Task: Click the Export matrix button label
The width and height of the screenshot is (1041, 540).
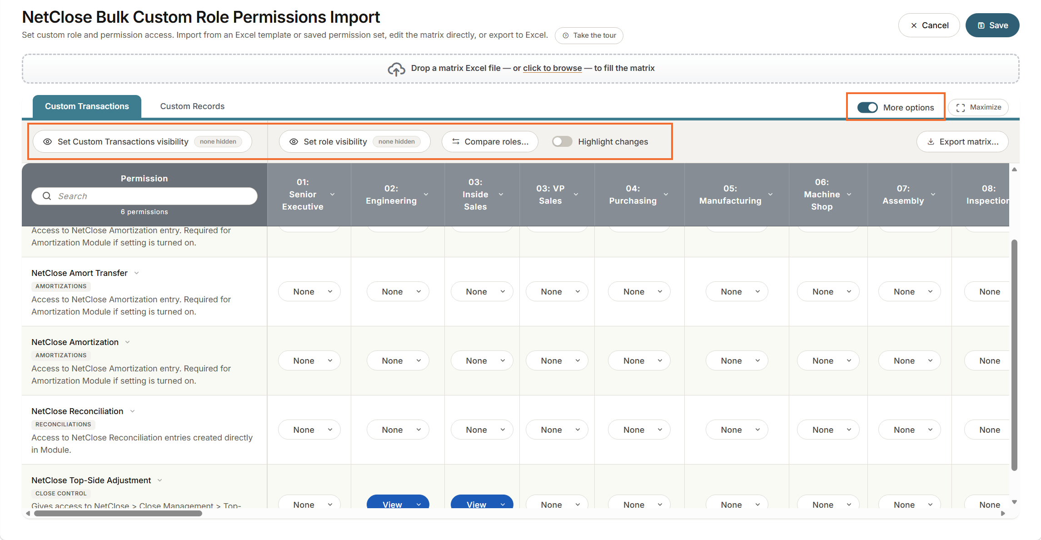Action: [969, 142]
